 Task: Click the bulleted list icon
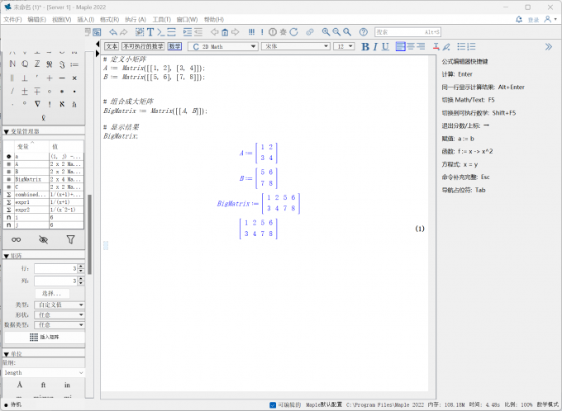[461, 46]
